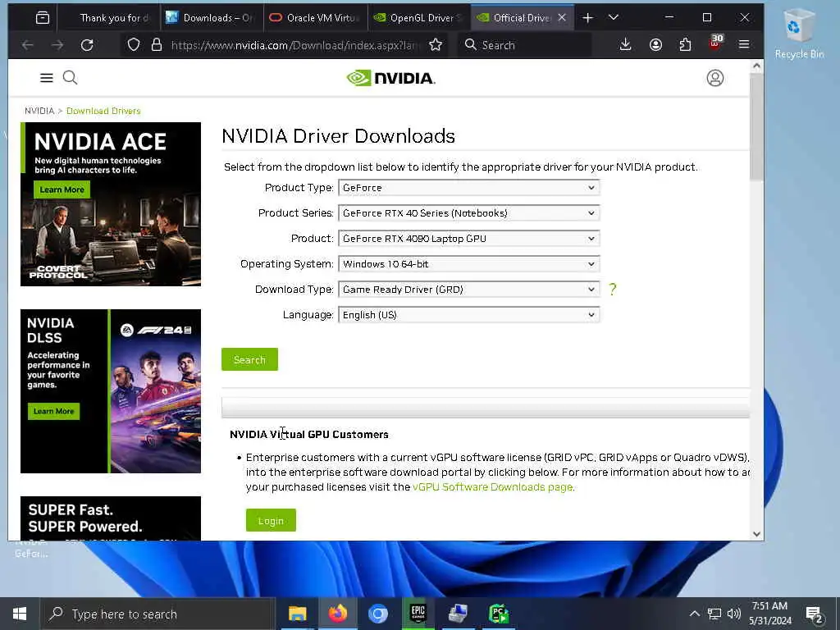Open Firefox View tab manager icon
Screen dimensions: 840x630
coord(43,18)
